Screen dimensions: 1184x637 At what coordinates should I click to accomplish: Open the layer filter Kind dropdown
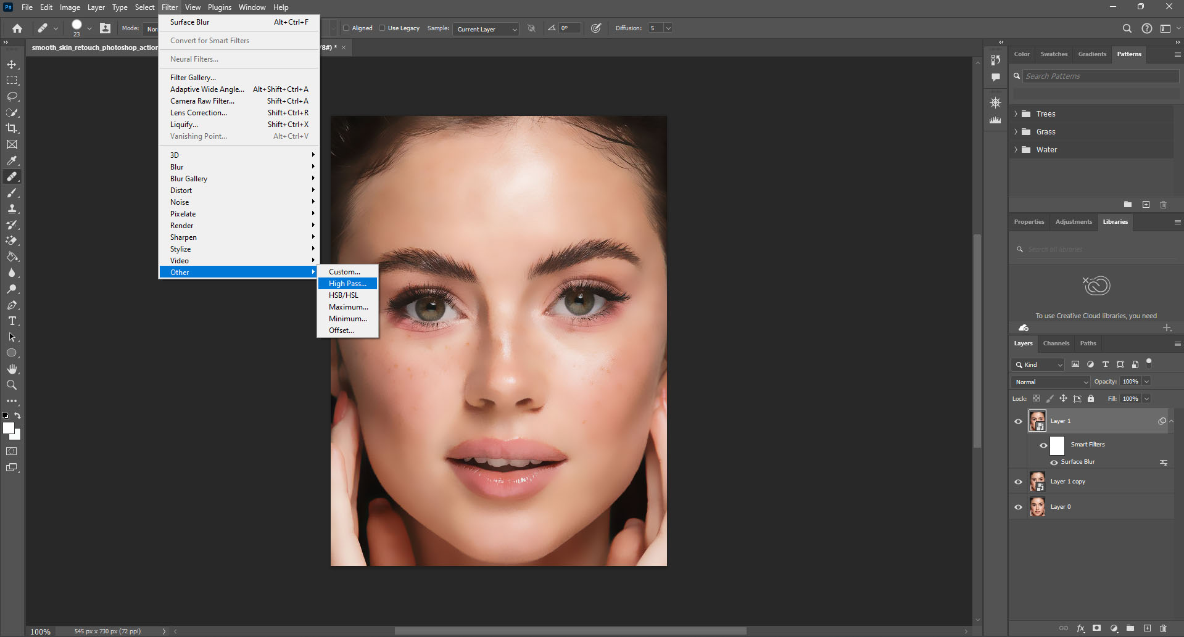[1038, 364]
